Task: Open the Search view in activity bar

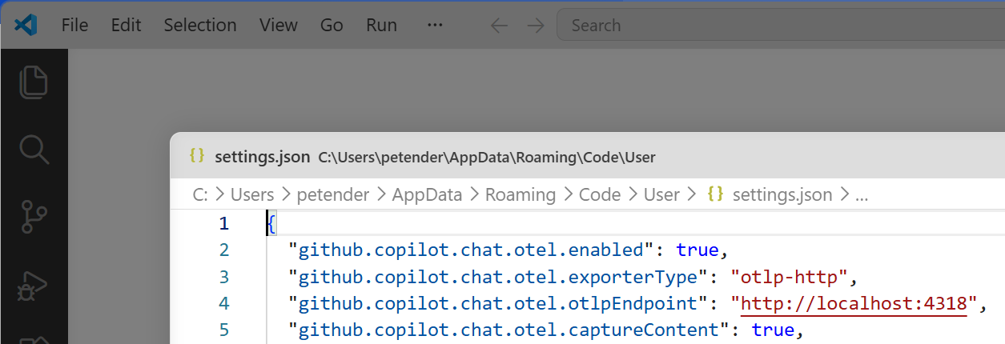Action: (x=34, y=149)
